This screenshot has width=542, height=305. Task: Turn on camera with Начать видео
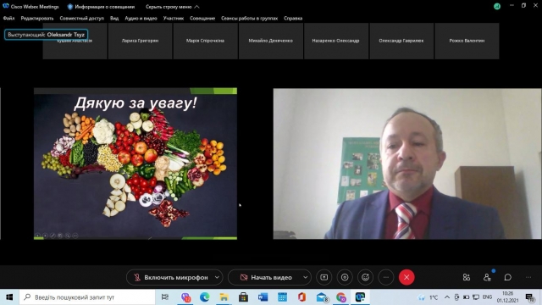[266, 277]
